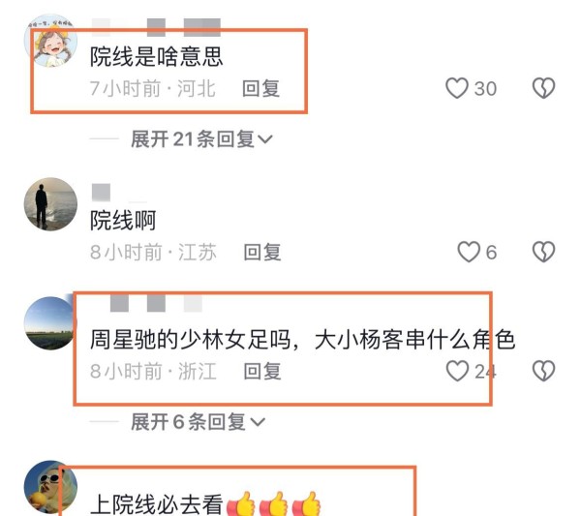
Task: Expand the 21 replies thread
Action: (201, 139)
